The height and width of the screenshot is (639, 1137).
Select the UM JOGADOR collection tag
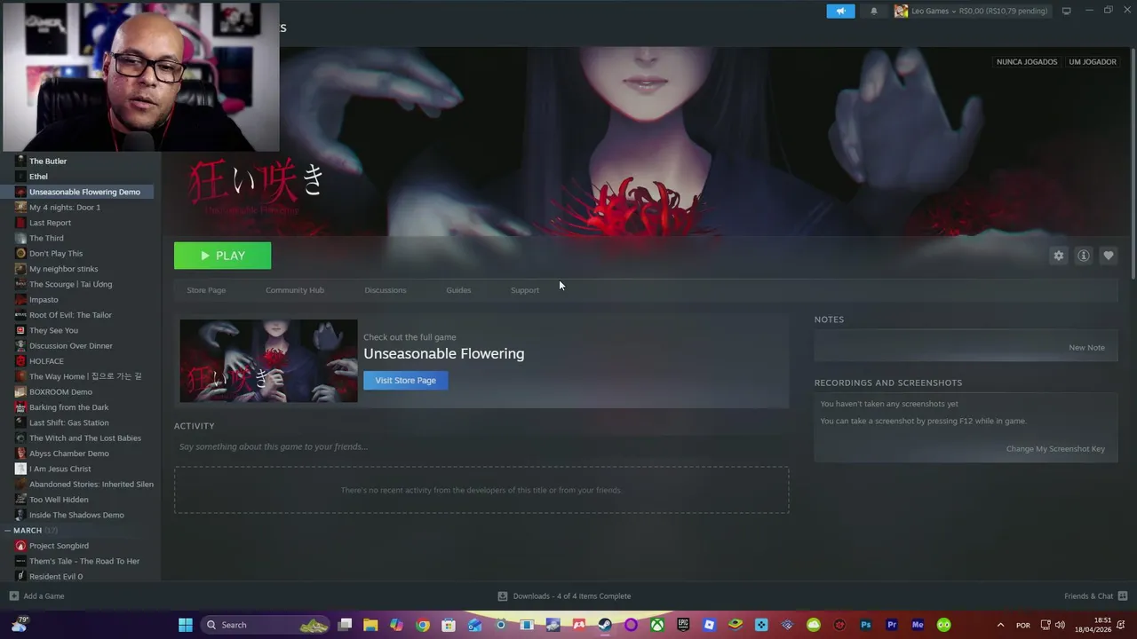(x=1093, y=62)
